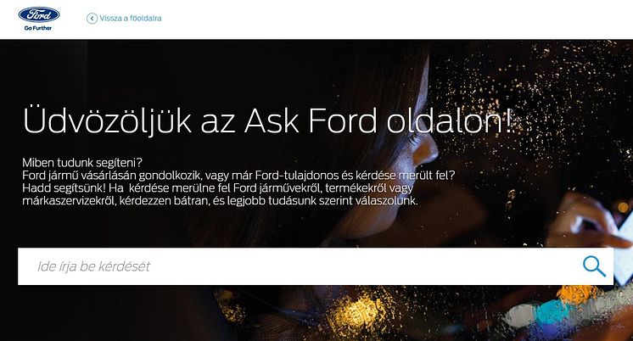This screenshot has height=341, width=633.
Task: Click the "Miben tudunk segíteni?" text
Action: pyautogui.click(x=82, y=163)
